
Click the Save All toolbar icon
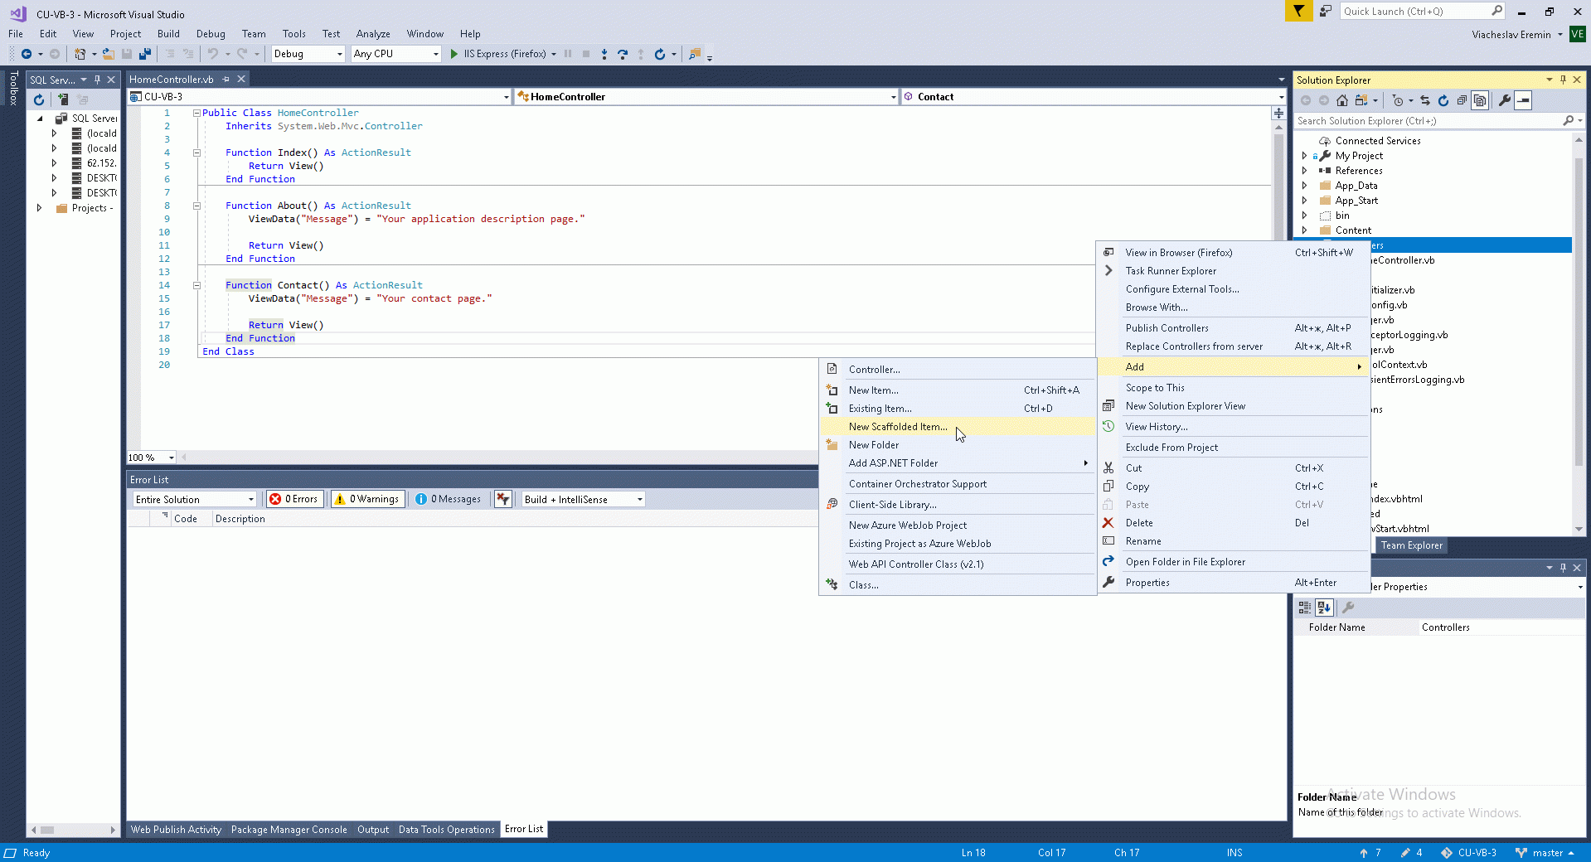(x=145, y=54)
